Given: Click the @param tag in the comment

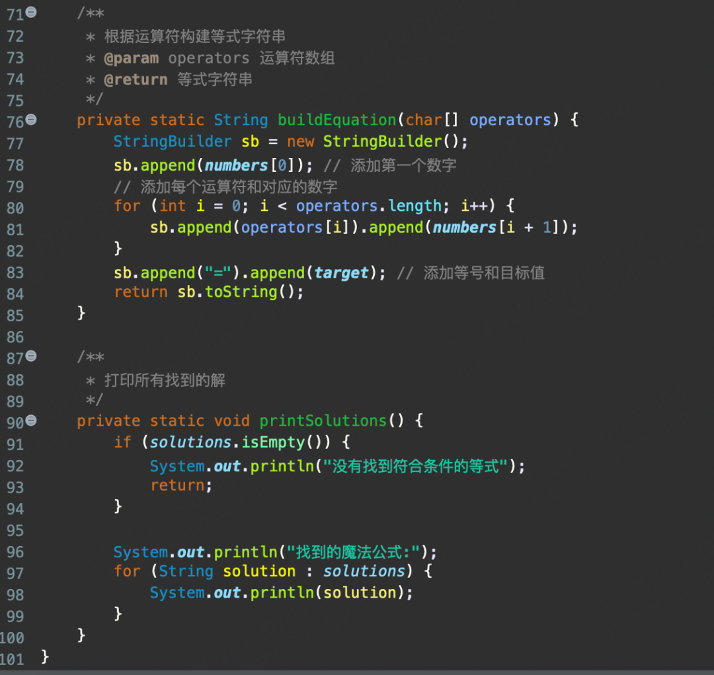Looking at the screenshot, I should [x=132, y=58].
